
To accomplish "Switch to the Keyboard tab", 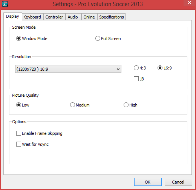I will (32, 17).
